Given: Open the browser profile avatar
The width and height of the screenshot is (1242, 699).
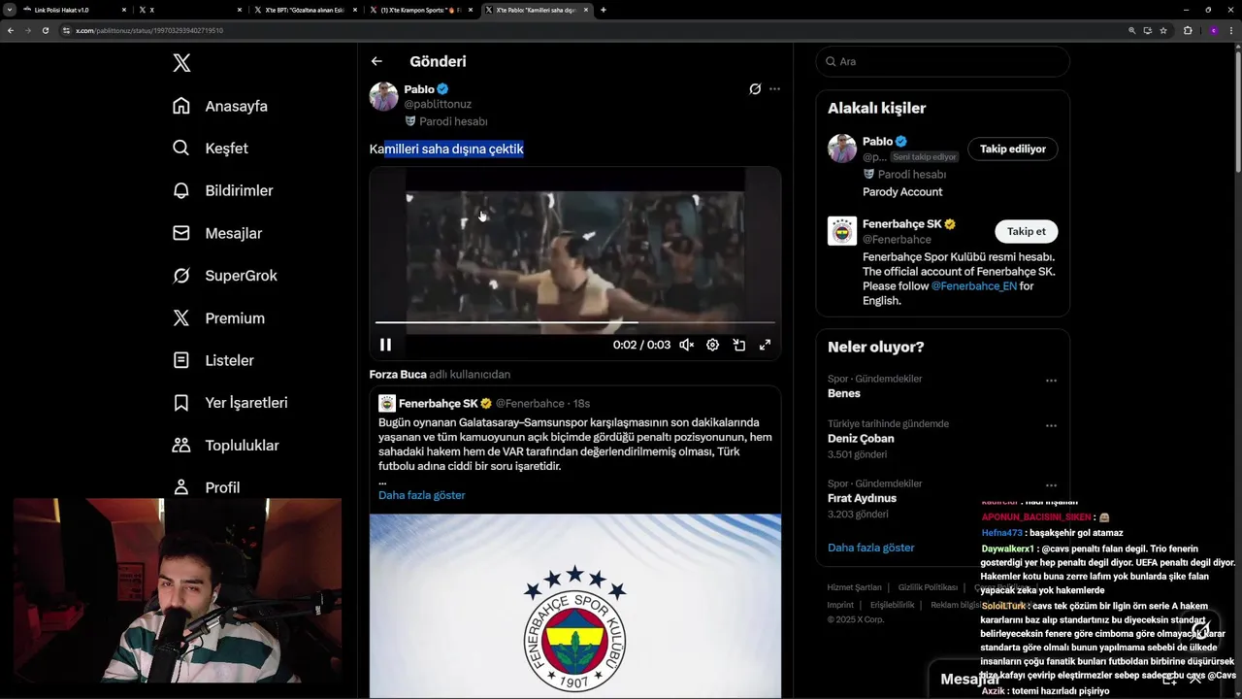Looking at the screenshot, I should coord(1213,30).
